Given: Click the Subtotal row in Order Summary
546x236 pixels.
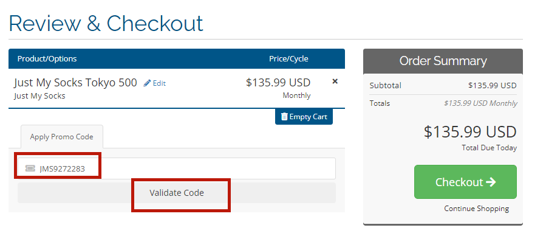Looking at the screenshot, I should pos(443,85).
